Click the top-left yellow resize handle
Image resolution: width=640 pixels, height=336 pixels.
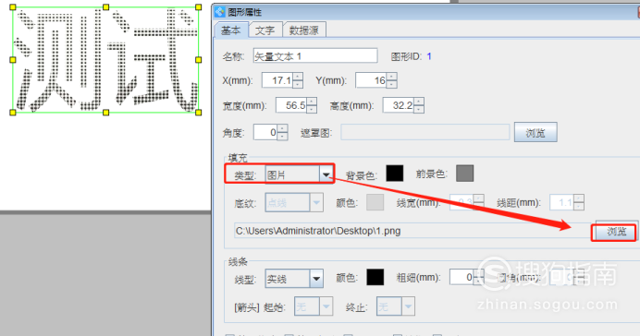click(x=13, y=7)
